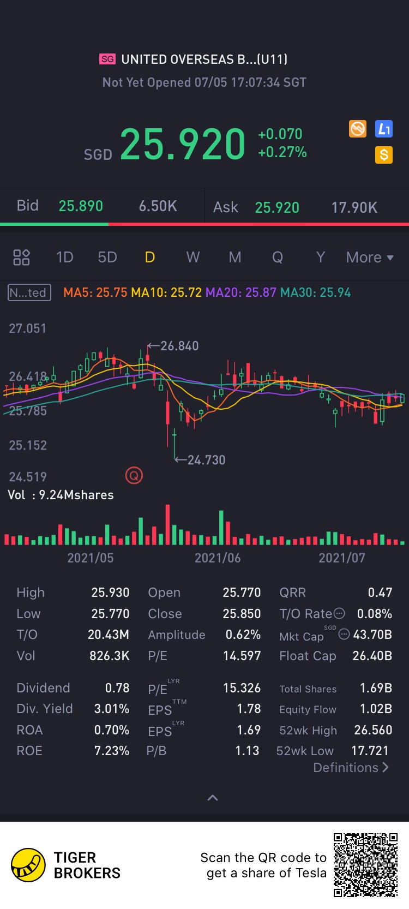Expand the More intervals dropdown
409x909 pixels.
(x=370, y=257)
